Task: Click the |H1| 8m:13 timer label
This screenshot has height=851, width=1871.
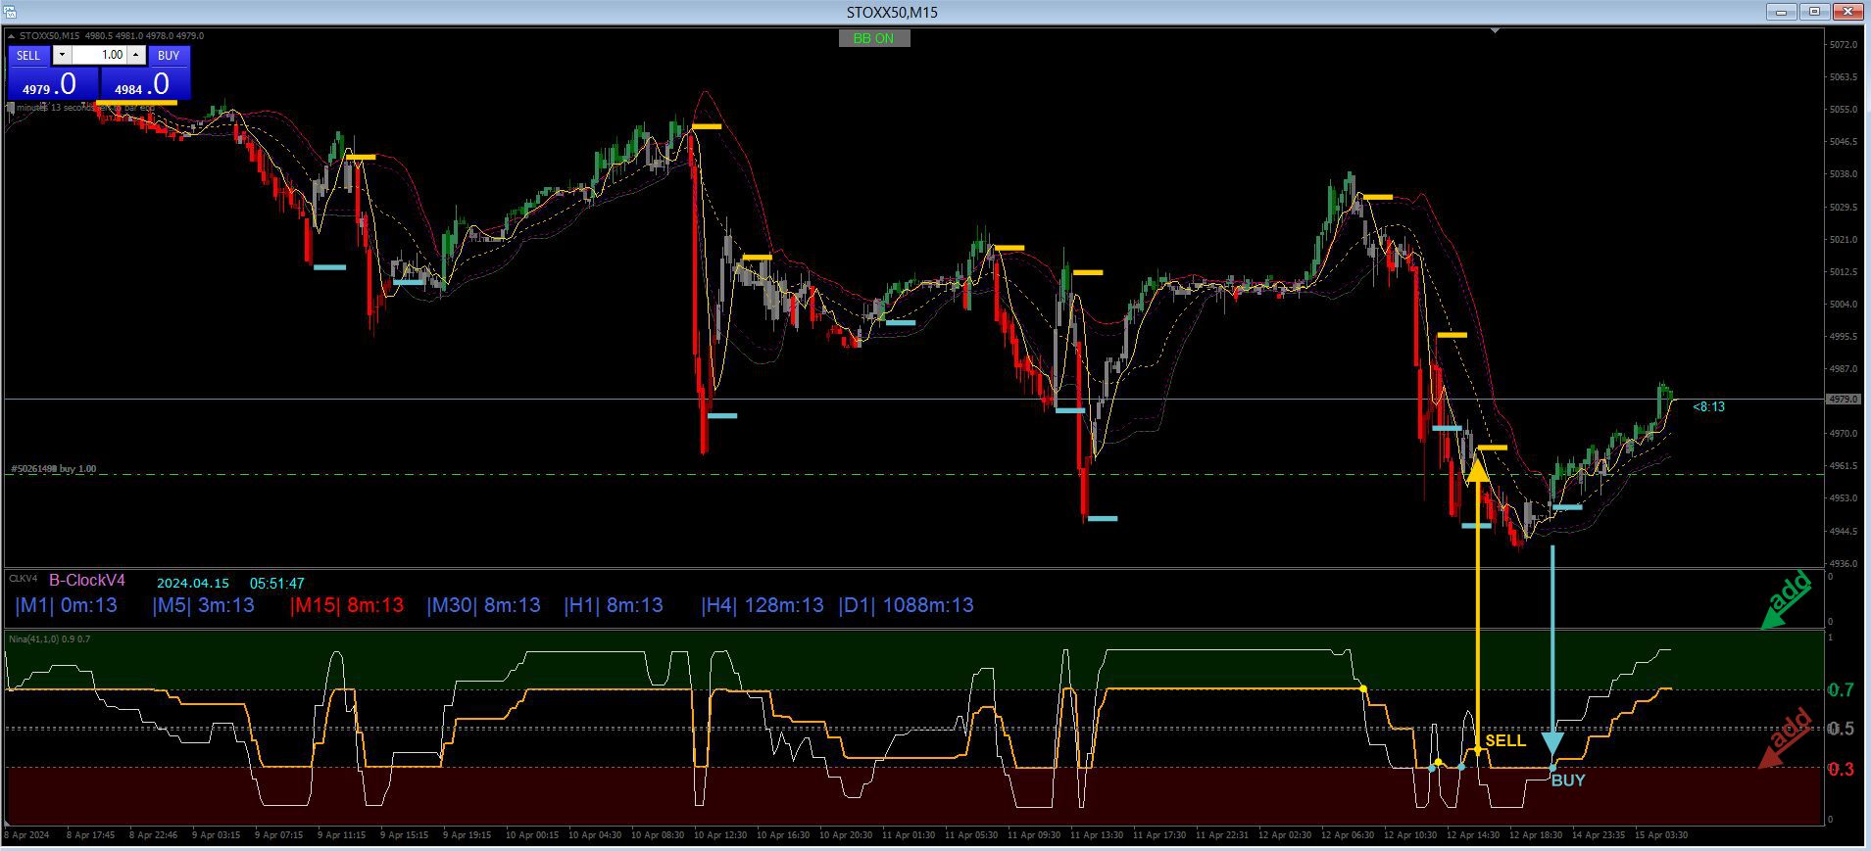Action: 614,605
